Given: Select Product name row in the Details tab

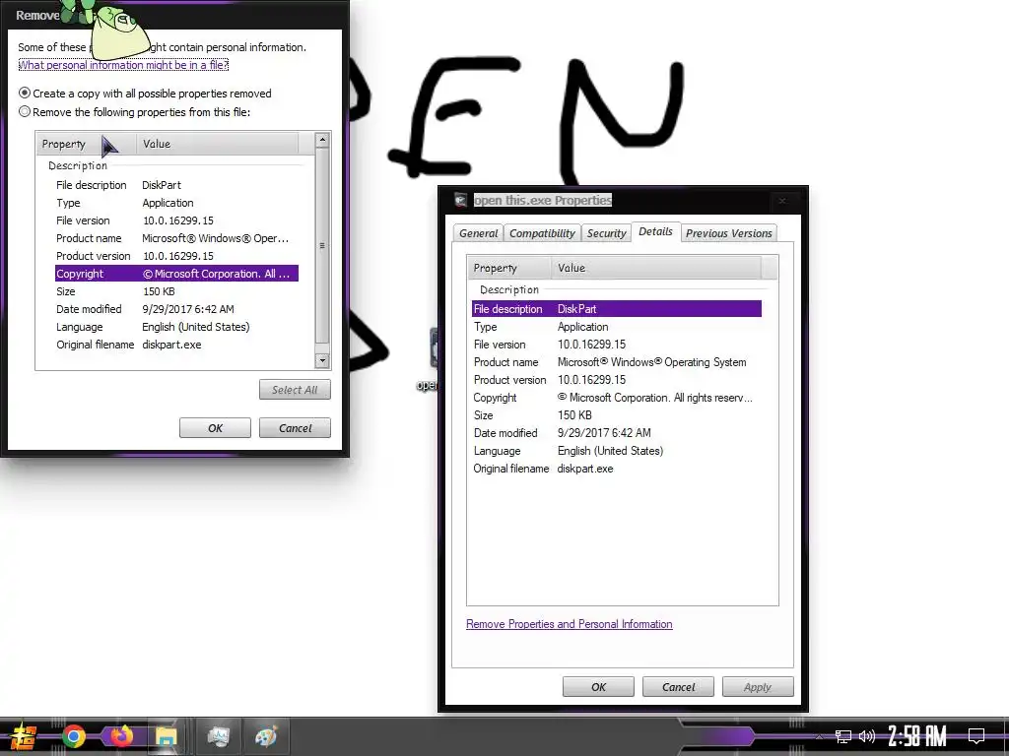Looking at the screenshot, I should [617, 362].
